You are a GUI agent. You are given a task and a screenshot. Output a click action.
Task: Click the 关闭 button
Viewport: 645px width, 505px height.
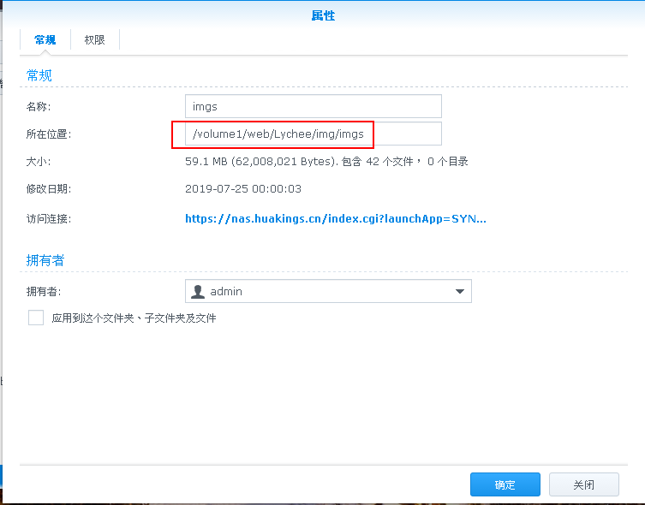pyautogui.click(x=583, y=484)
